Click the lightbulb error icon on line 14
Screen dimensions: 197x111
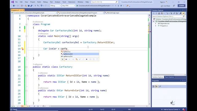22,49
